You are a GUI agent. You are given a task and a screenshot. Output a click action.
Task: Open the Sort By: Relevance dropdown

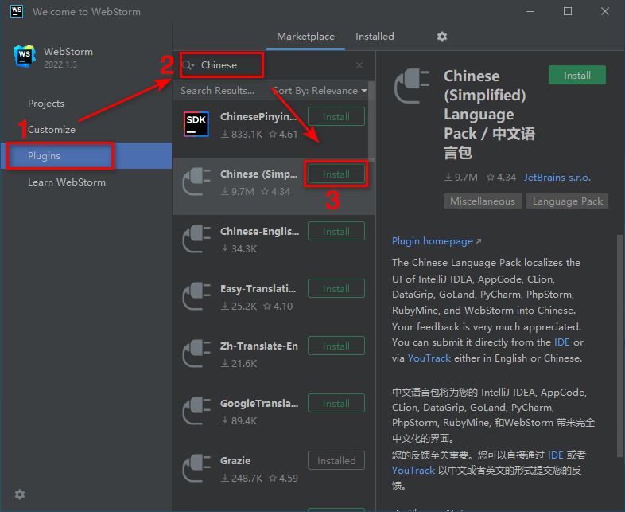(x=320, y=91)
